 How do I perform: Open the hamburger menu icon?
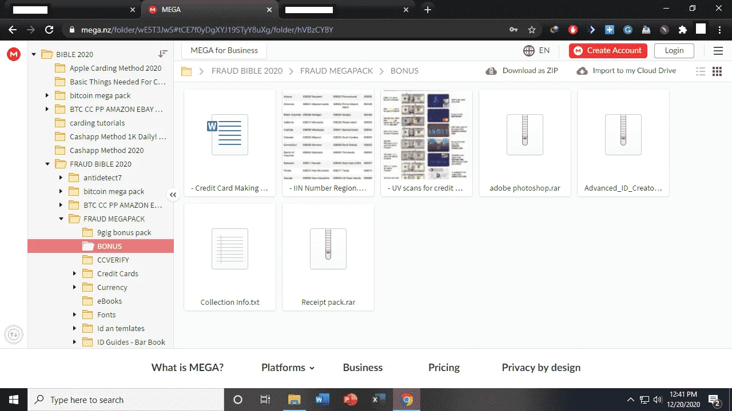pos(718,51)
